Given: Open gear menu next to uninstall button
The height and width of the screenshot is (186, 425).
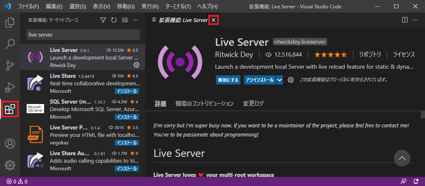Looking at the screenshot, I should coord(291,80).
